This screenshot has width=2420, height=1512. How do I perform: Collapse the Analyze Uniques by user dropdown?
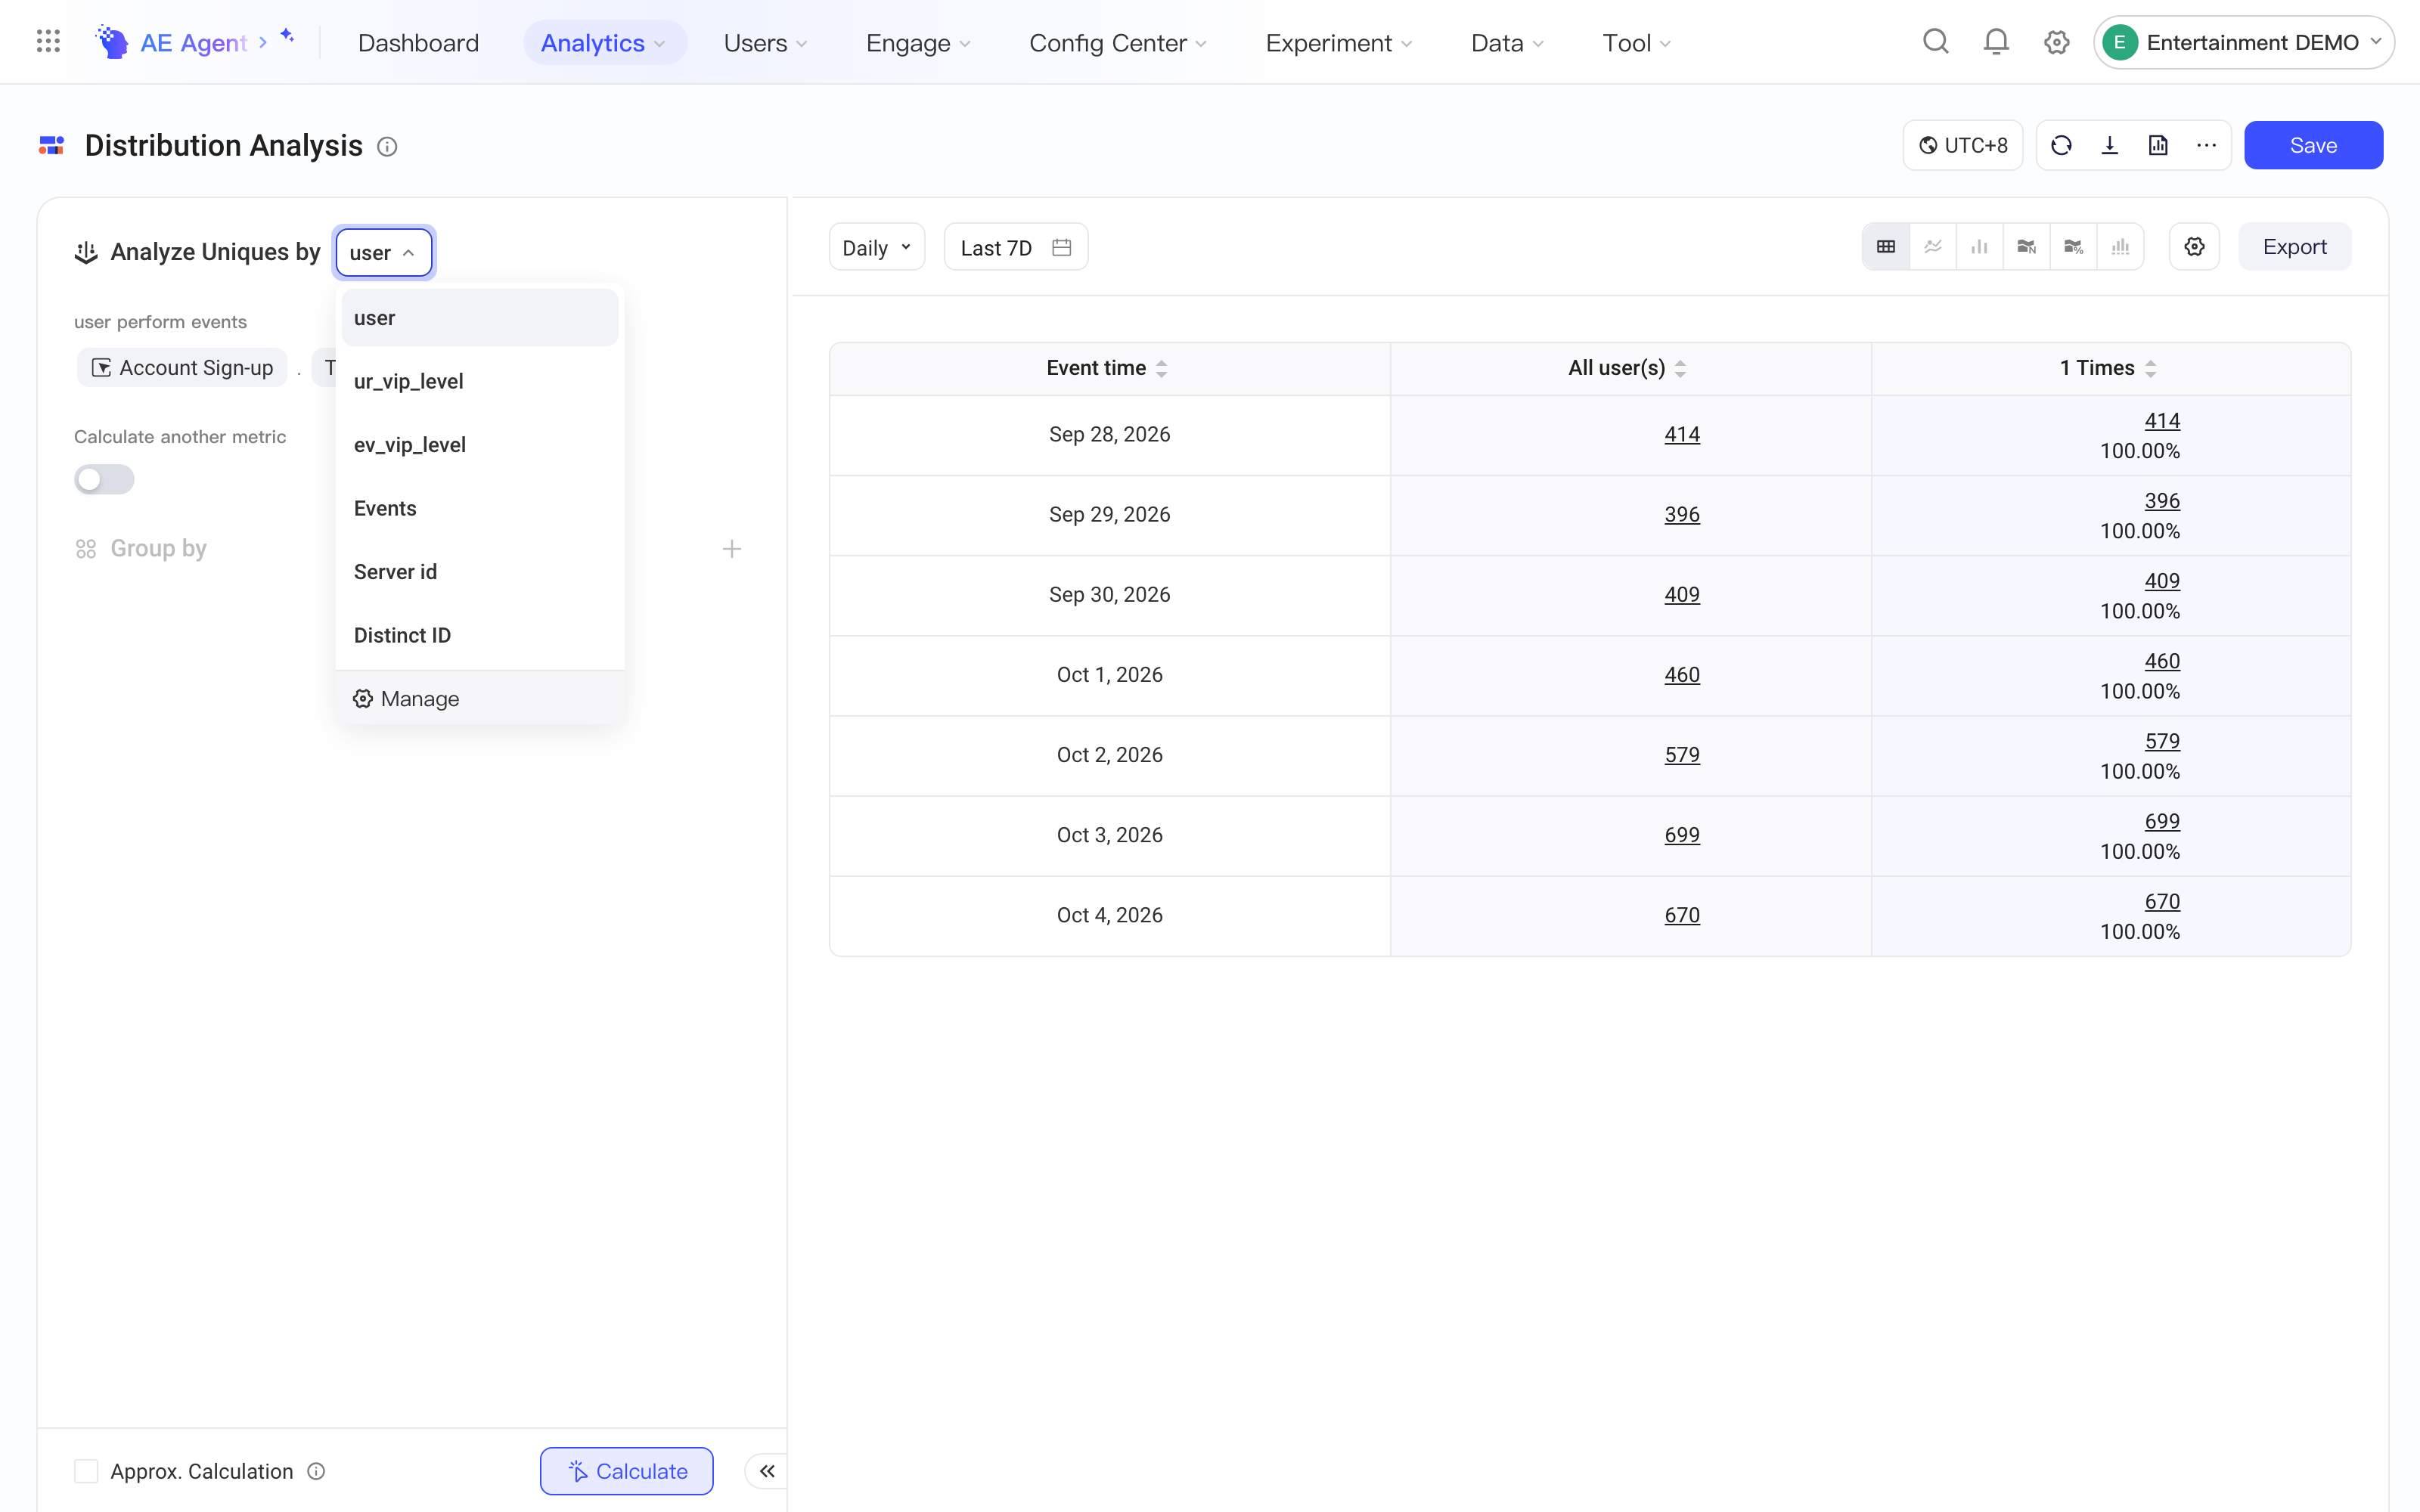384,252
